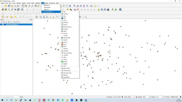182x102 pixels.
Task: Click About QMS menu entry
Action: [x=70, y=77]
